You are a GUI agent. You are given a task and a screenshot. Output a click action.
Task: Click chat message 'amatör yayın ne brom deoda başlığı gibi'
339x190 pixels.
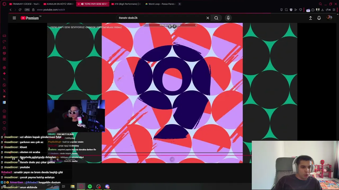[x=38, y=172]
